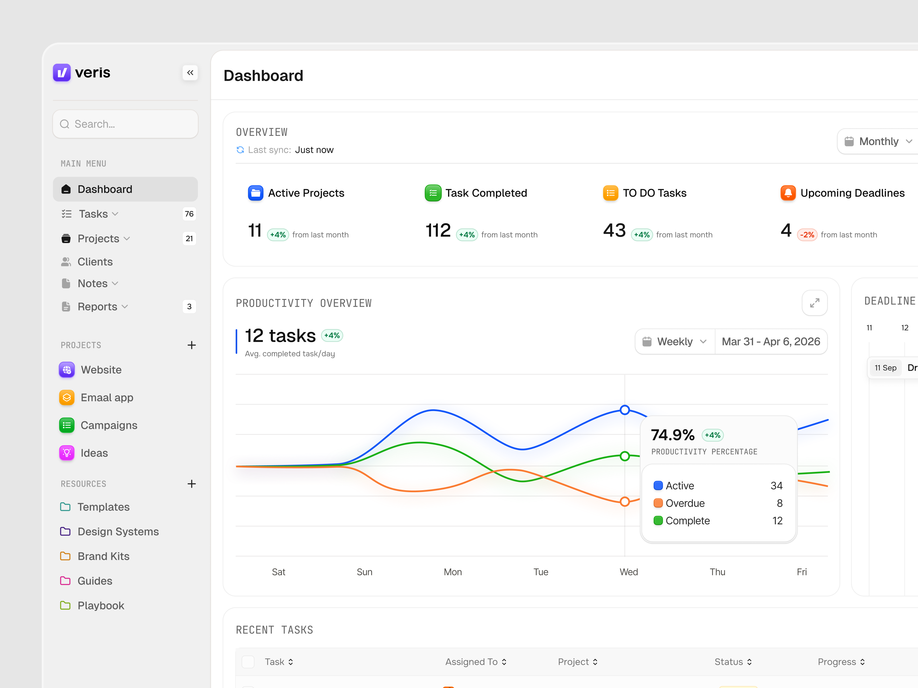Click the Design Systems folder icon
The width and height of the screenshot is (918, 688).
(x=66, y=531)
